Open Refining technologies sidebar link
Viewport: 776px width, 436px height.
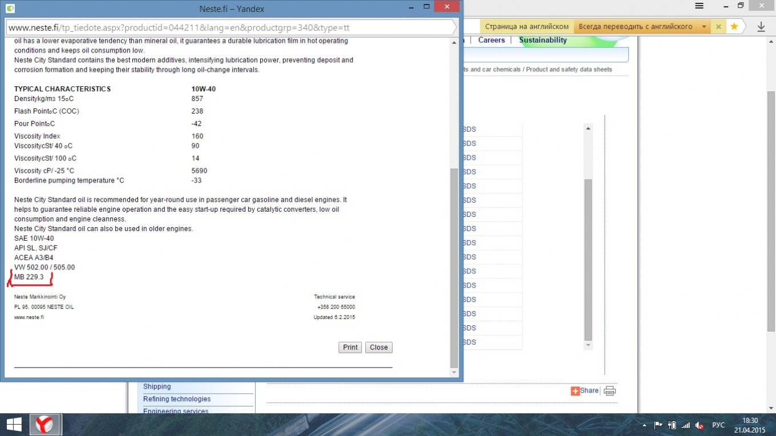point(177,399)
